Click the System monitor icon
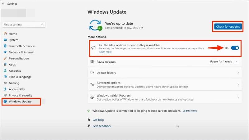Viewport: 249px width, 140px height. click(5, 40)
